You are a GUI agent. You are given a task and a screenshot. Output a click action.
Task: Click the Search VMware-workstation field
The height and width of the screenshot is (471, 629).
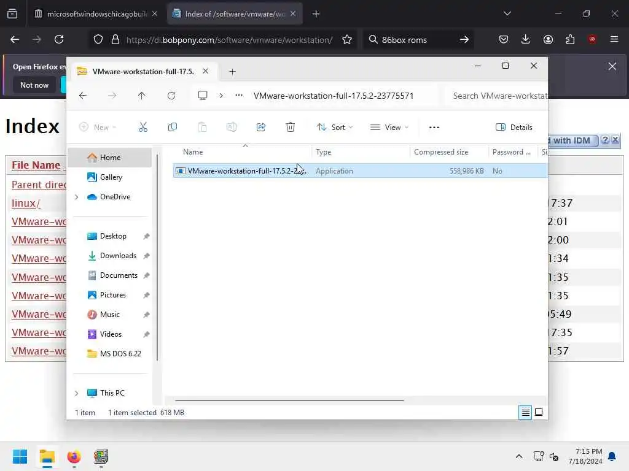click(x=497, y=96)
